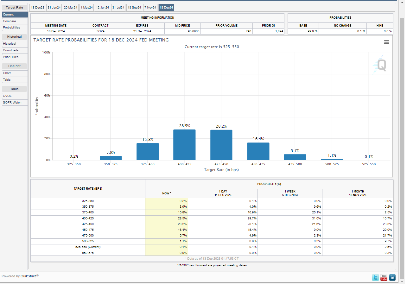The width and height of the screenshot is (407, 284).
Task: Click the HIKE probability value 0.0 %
Action: coord(388,31)
